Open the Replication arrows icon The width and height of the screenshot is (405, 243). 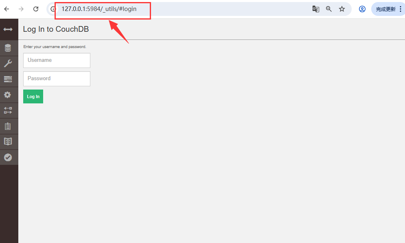pyautogui.click(x=8, y=111)
